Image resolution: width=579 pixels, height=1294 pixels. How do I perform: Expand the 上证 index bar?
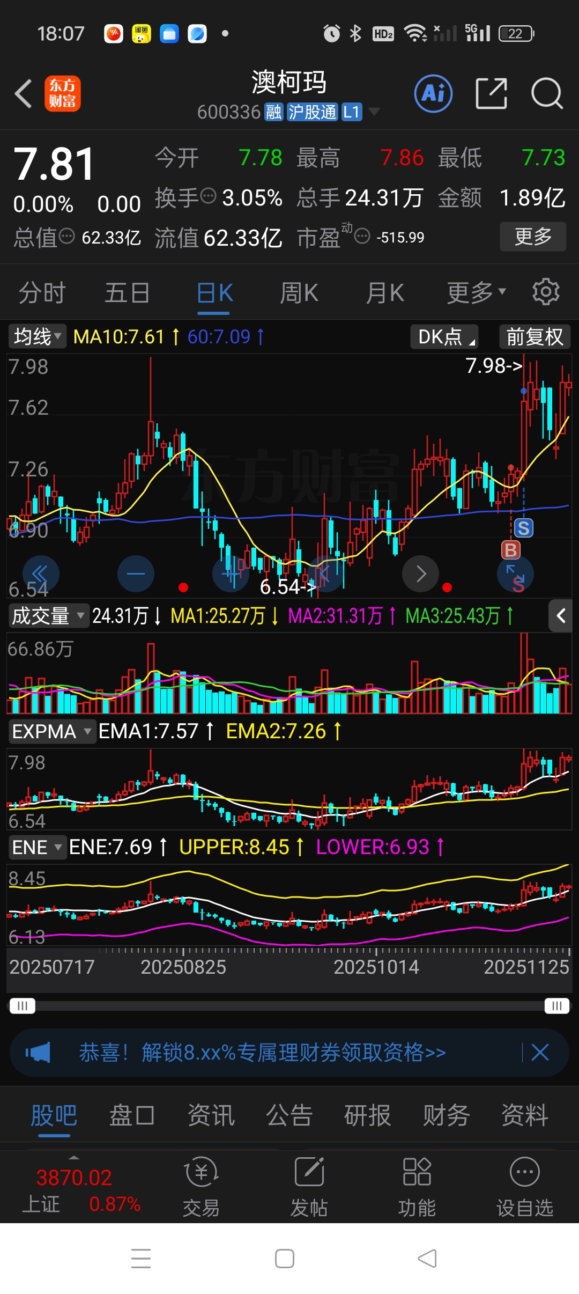(x=74, y=1158)
